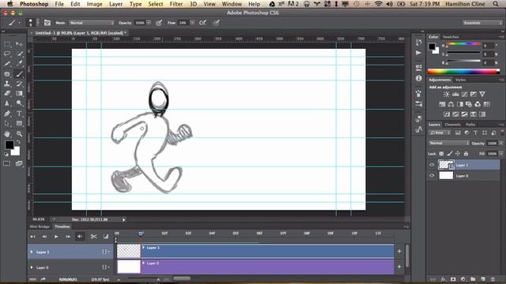Click the swap foreground and background colors icon
506x284 pixels.
coord(19,142)
